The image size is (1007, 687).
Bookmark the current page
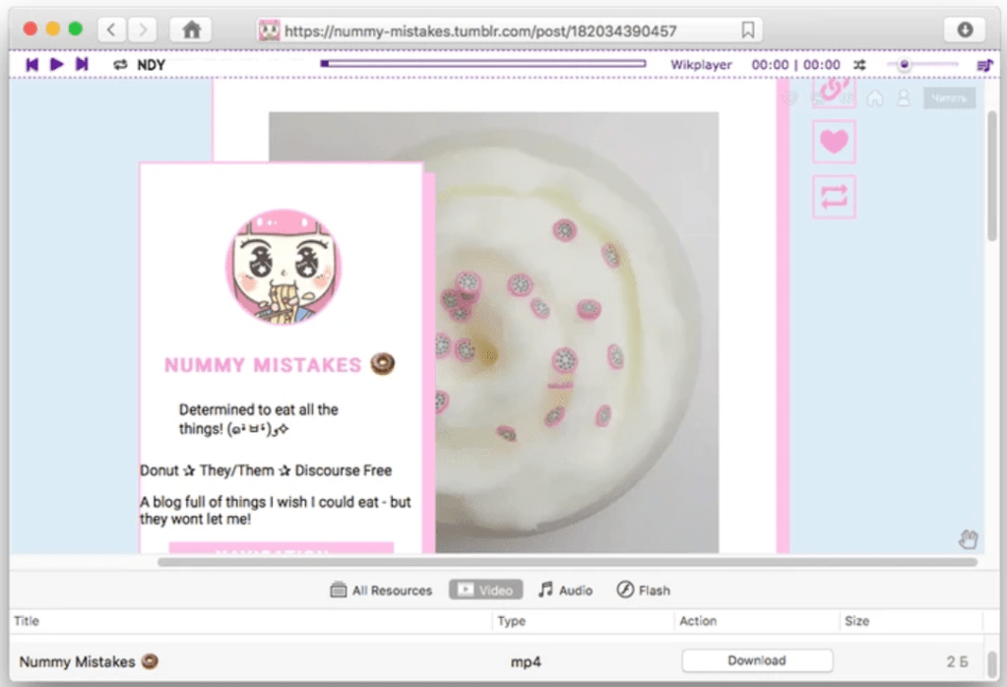[748, 31]
